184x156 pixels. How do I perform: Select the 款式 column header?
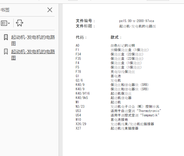(x=116, y=37)
